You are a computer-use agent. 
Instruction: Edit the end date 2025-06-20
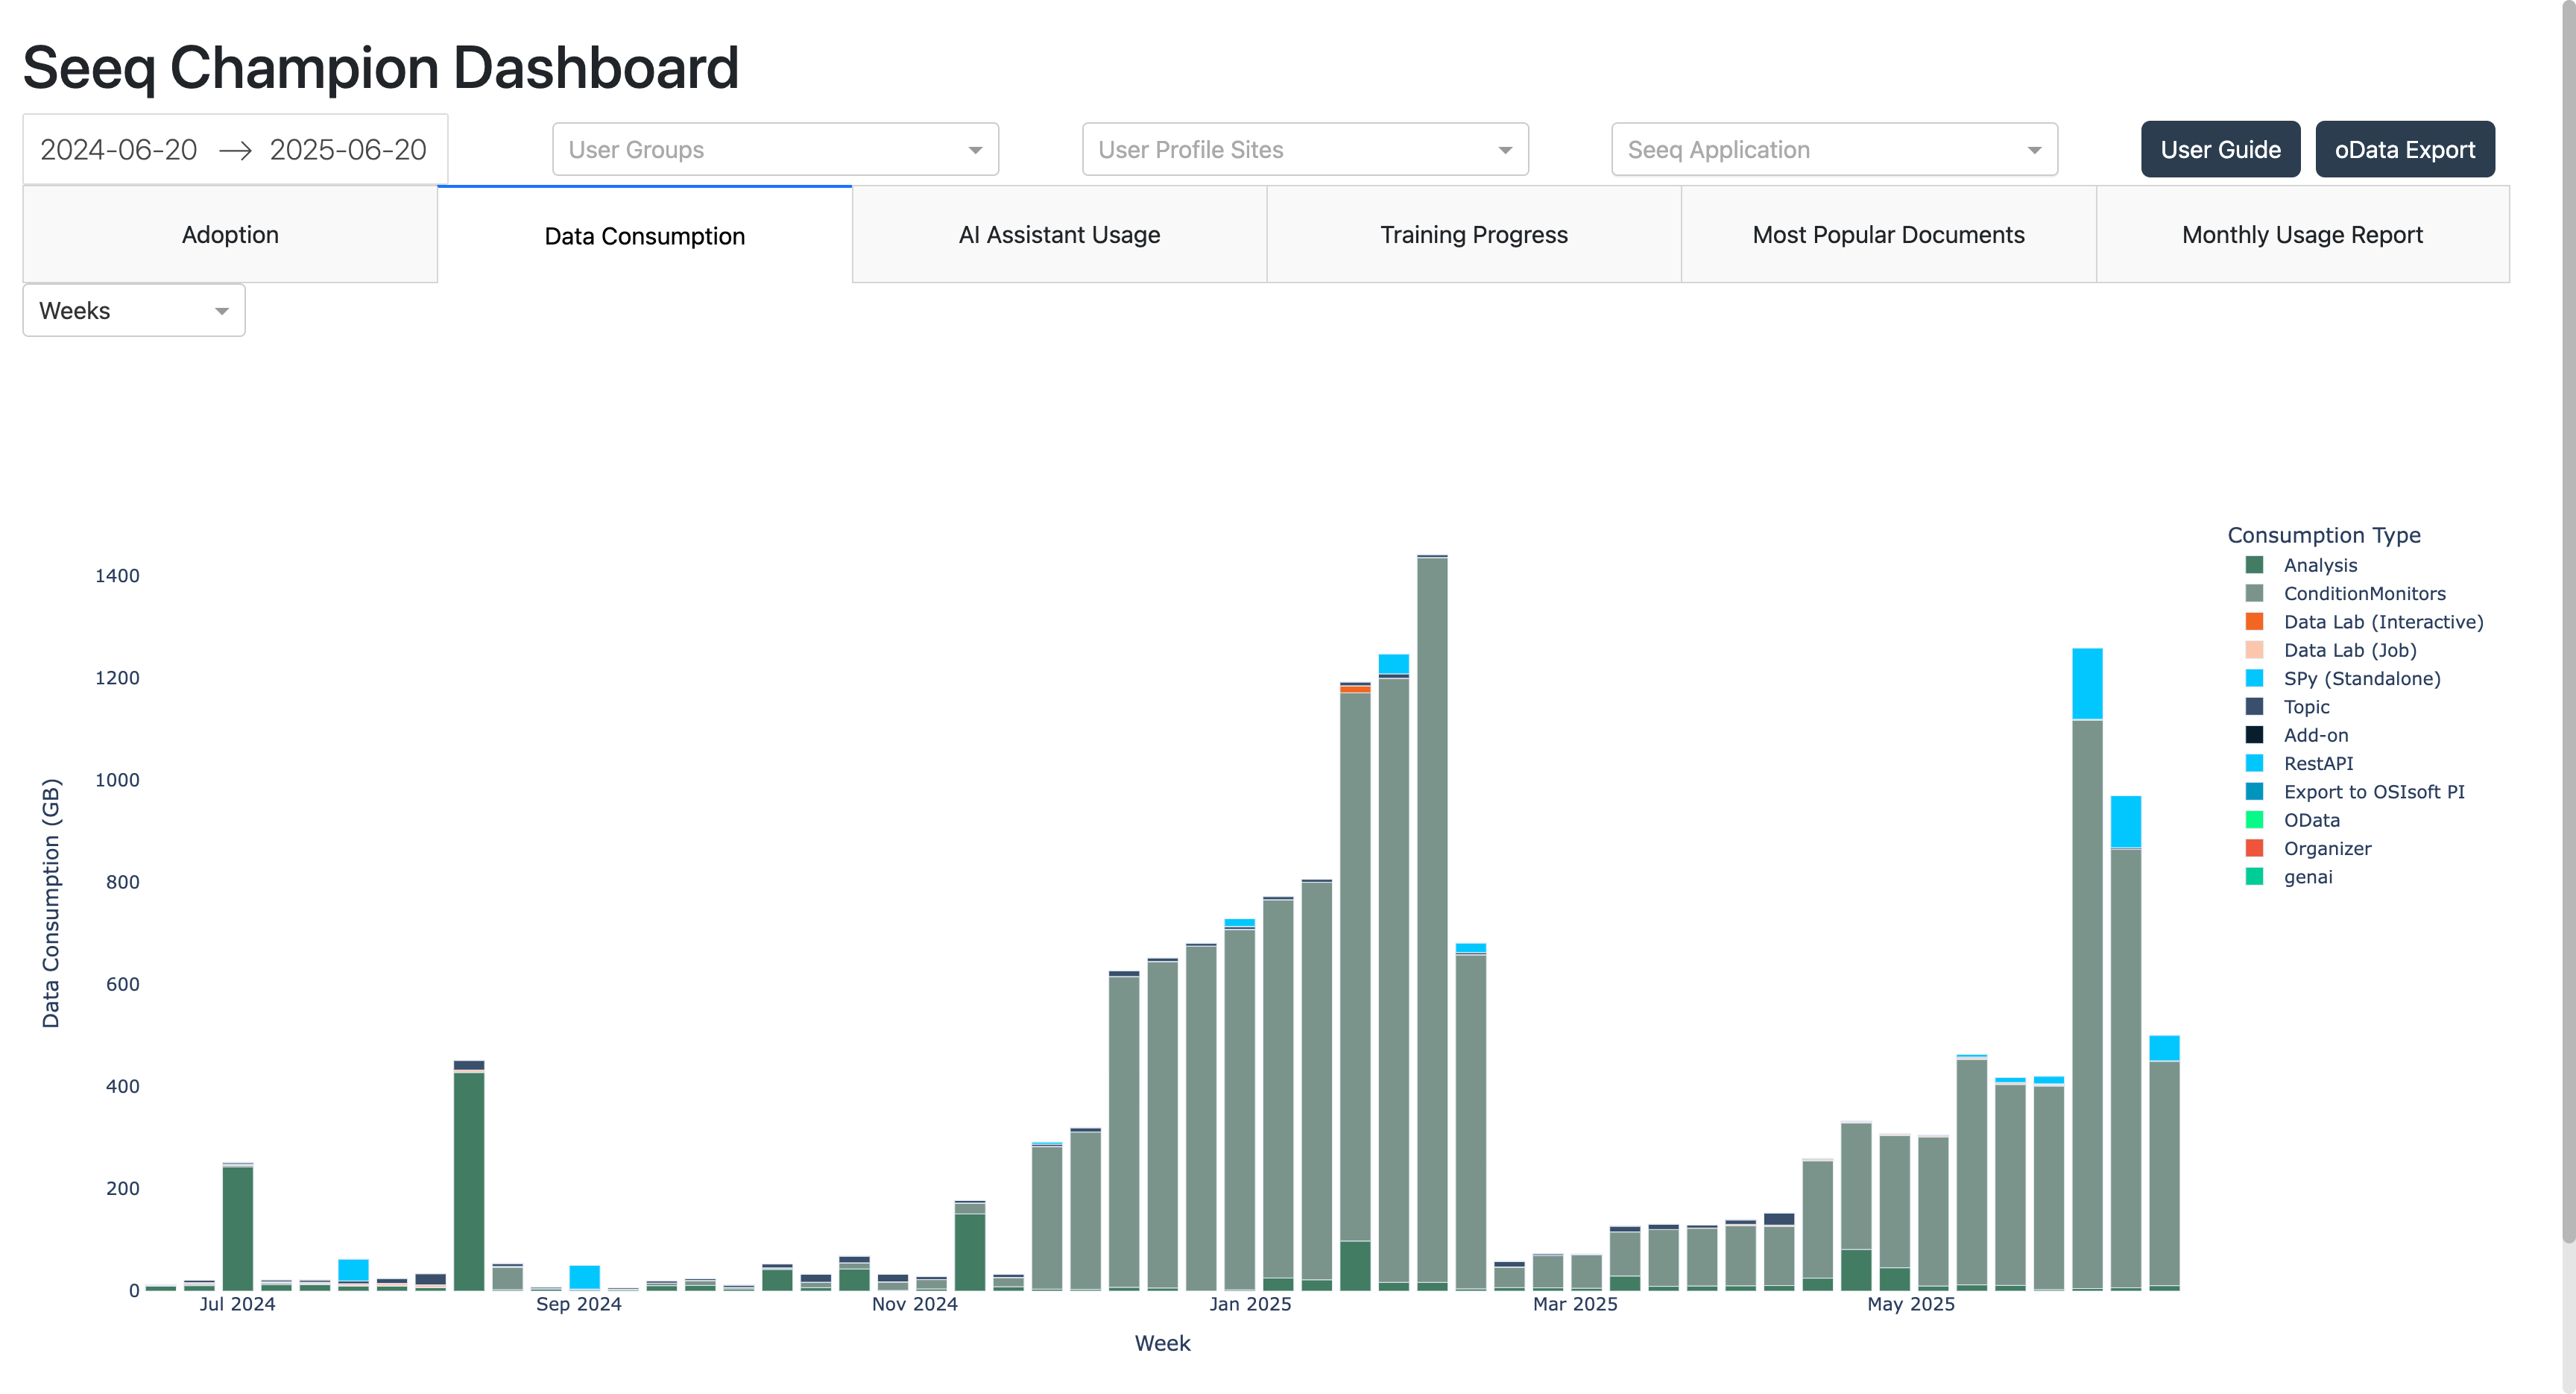coord(348,150)
